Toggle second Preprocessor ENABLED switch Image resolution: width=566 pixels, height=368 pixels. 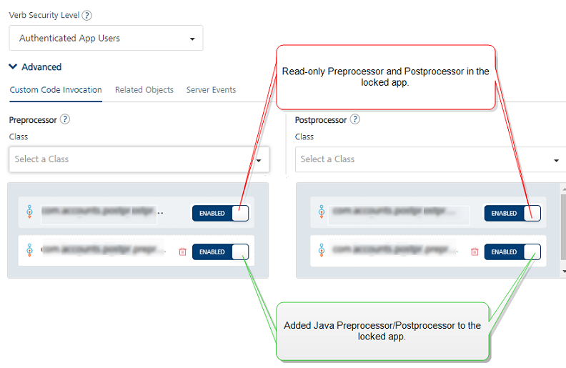pyautogui.click(x=220, y=252)
